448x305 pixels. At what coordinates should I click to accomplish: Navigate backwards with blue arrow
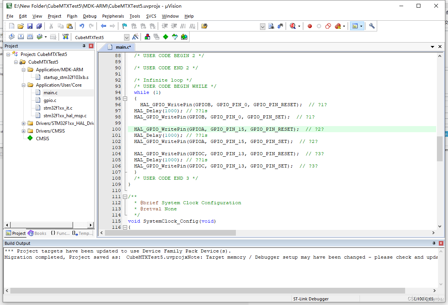coord(103,26)
